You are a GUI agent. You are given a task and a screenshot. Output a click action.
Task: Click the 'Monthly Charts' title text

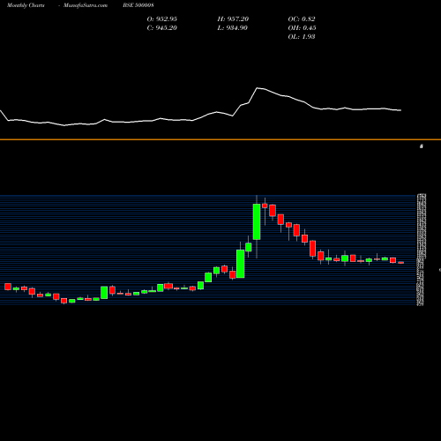pyautogui.click(x=26, y=5)
